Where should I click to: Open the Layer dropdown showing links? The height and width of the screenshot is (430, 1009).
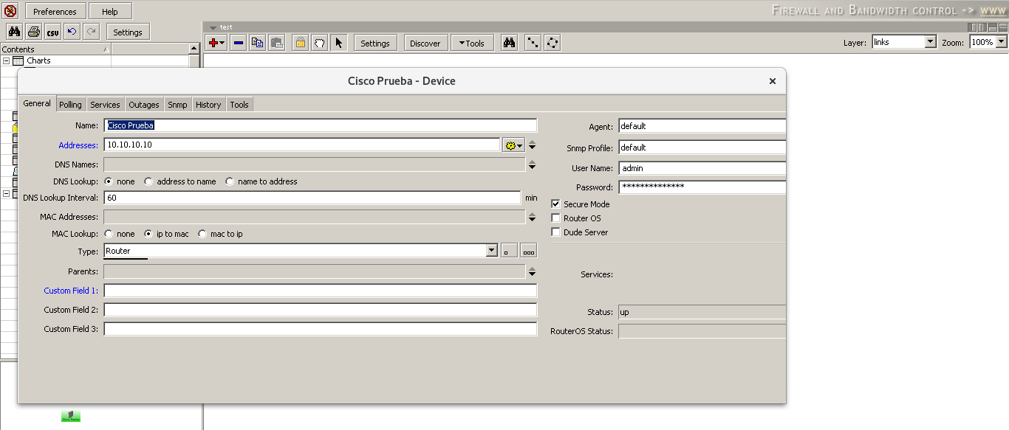pos(931,42)
